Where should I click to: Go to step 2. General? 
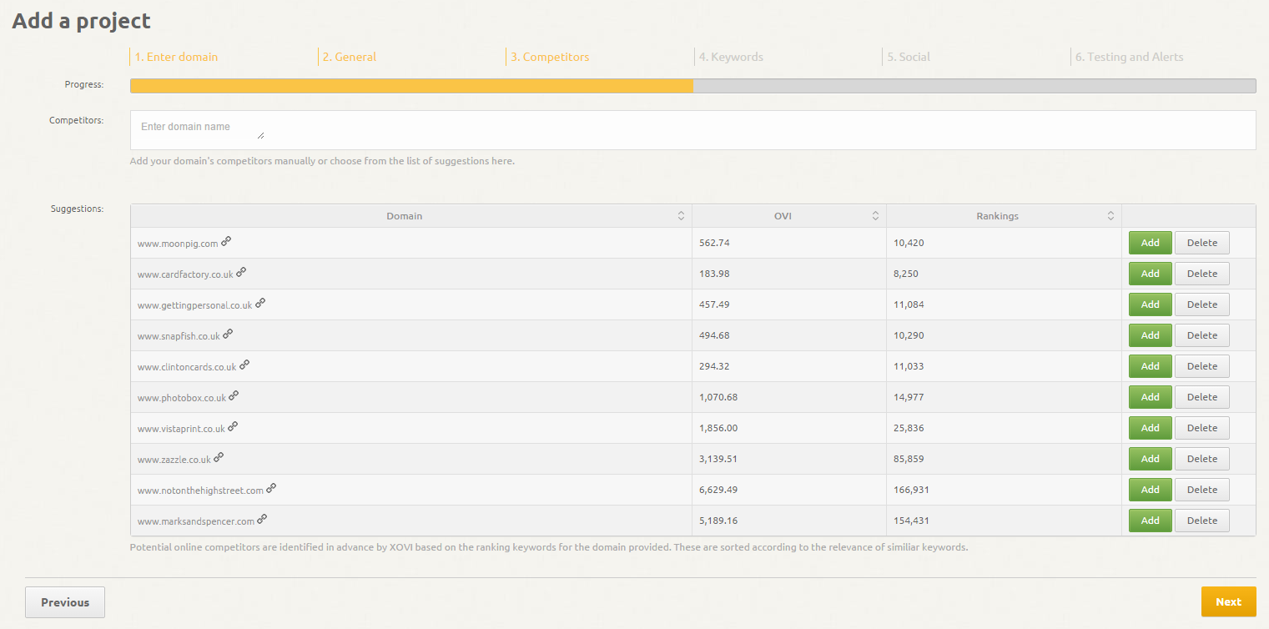tap(350, 57)
